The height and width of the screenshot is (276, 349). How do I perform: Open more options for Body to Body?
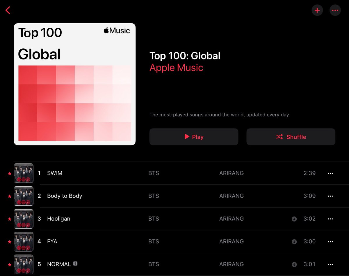330,196
